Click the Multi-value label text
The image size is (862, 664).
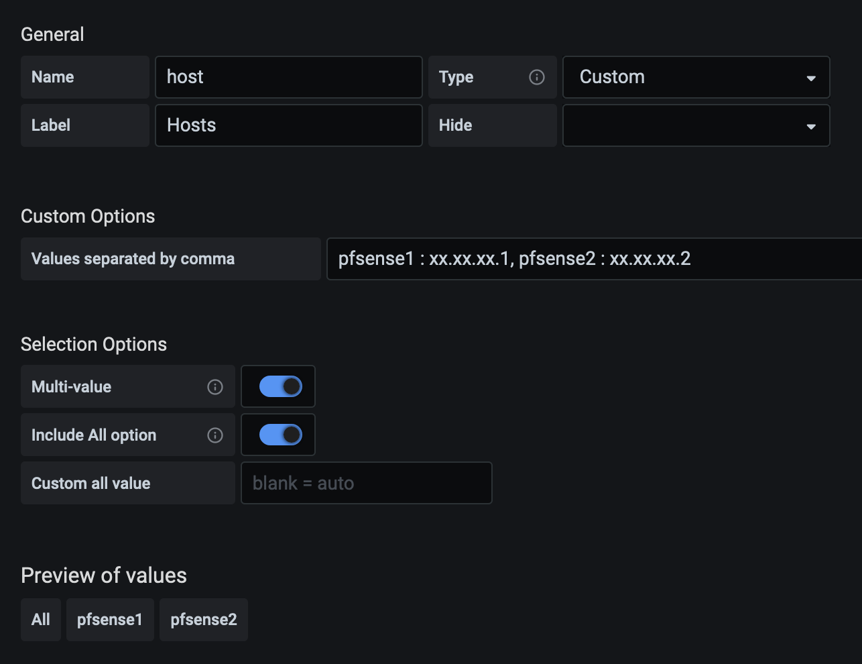(x=71, y=387)
